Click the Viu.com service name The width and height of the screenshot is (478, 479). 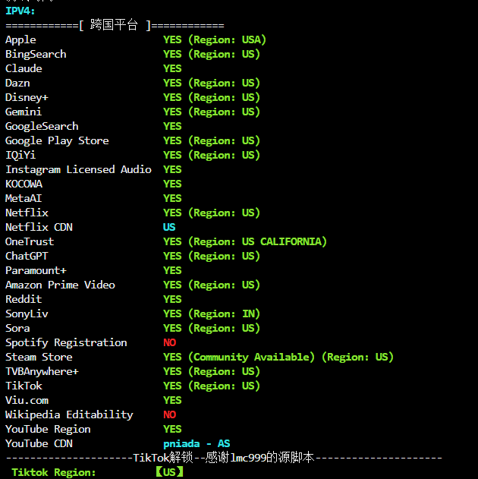[27, 401]
